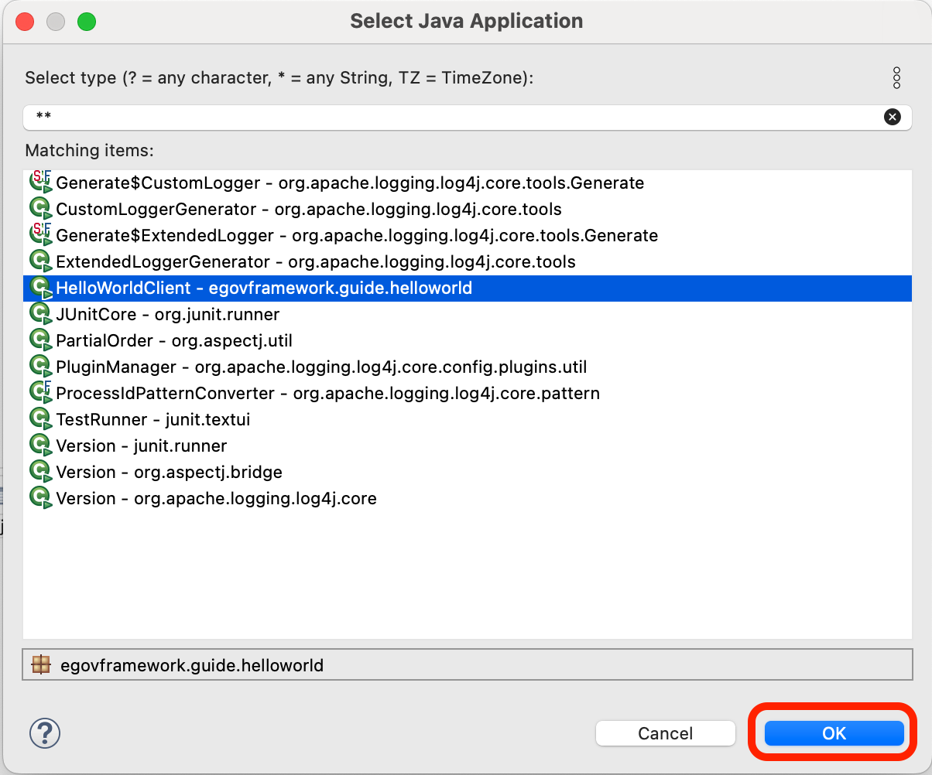The image size is (932, 775).
Task: Click the class icon beside HelloWorldClient
Action: pyautogui.click(x=39, y=288)
